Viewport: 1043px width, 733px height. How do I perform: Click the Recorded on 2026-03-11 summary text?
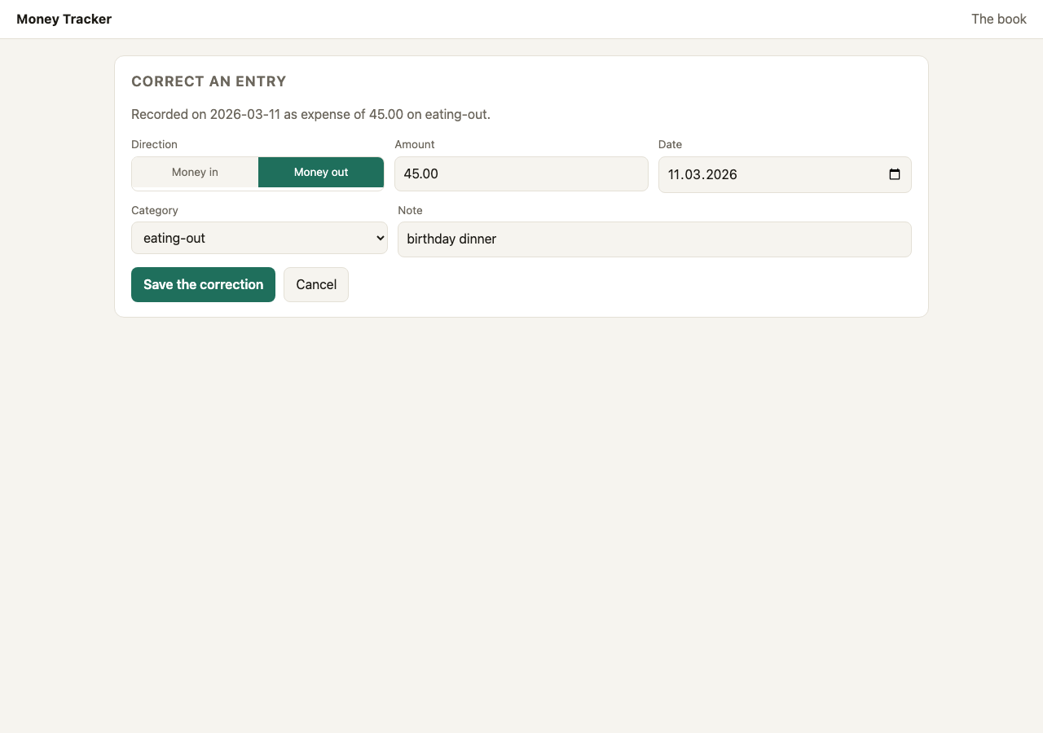coord(310,114)
